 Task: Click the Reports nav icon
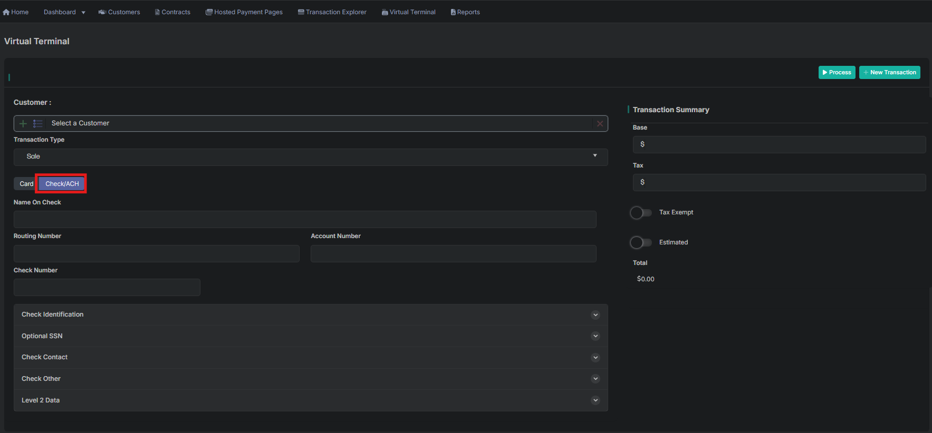[453, 12]
